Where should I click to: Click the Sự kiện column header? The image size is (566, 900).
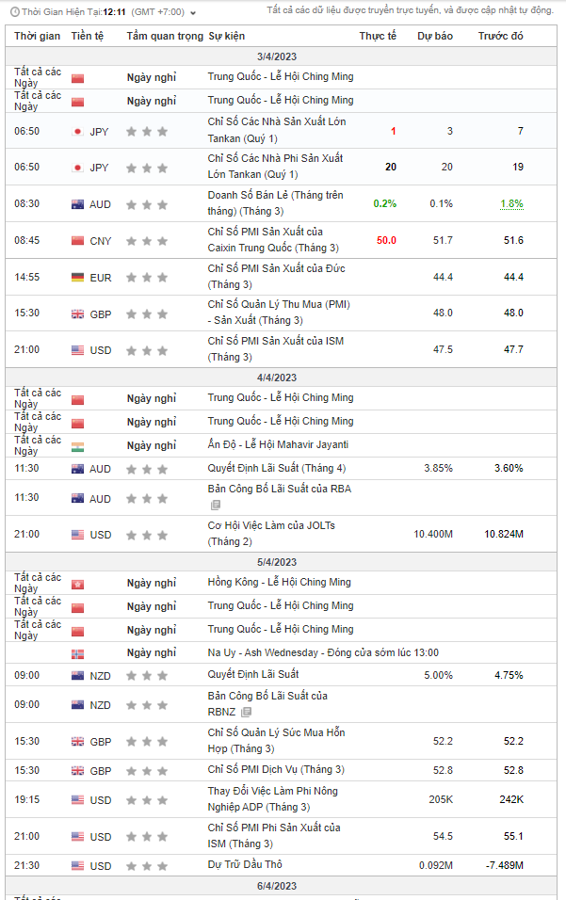pos(226,36)
